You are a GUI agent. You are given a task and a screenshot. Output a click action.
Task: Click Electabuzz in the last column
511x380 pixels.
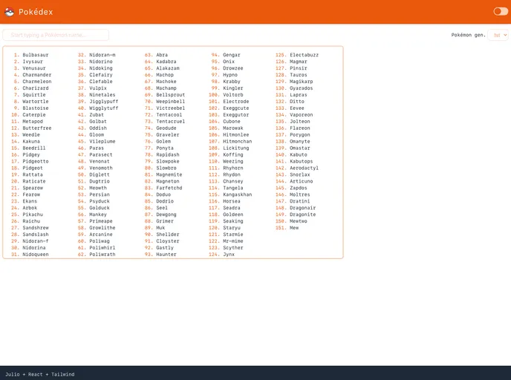[304, 55]
